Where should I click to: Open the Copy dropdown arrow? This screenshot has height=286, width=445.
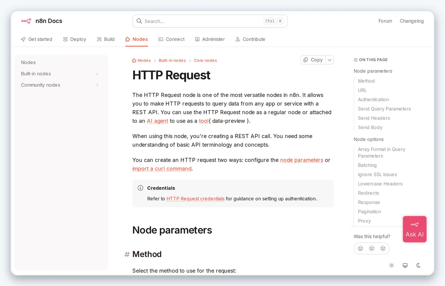click(x=330, y=60)
